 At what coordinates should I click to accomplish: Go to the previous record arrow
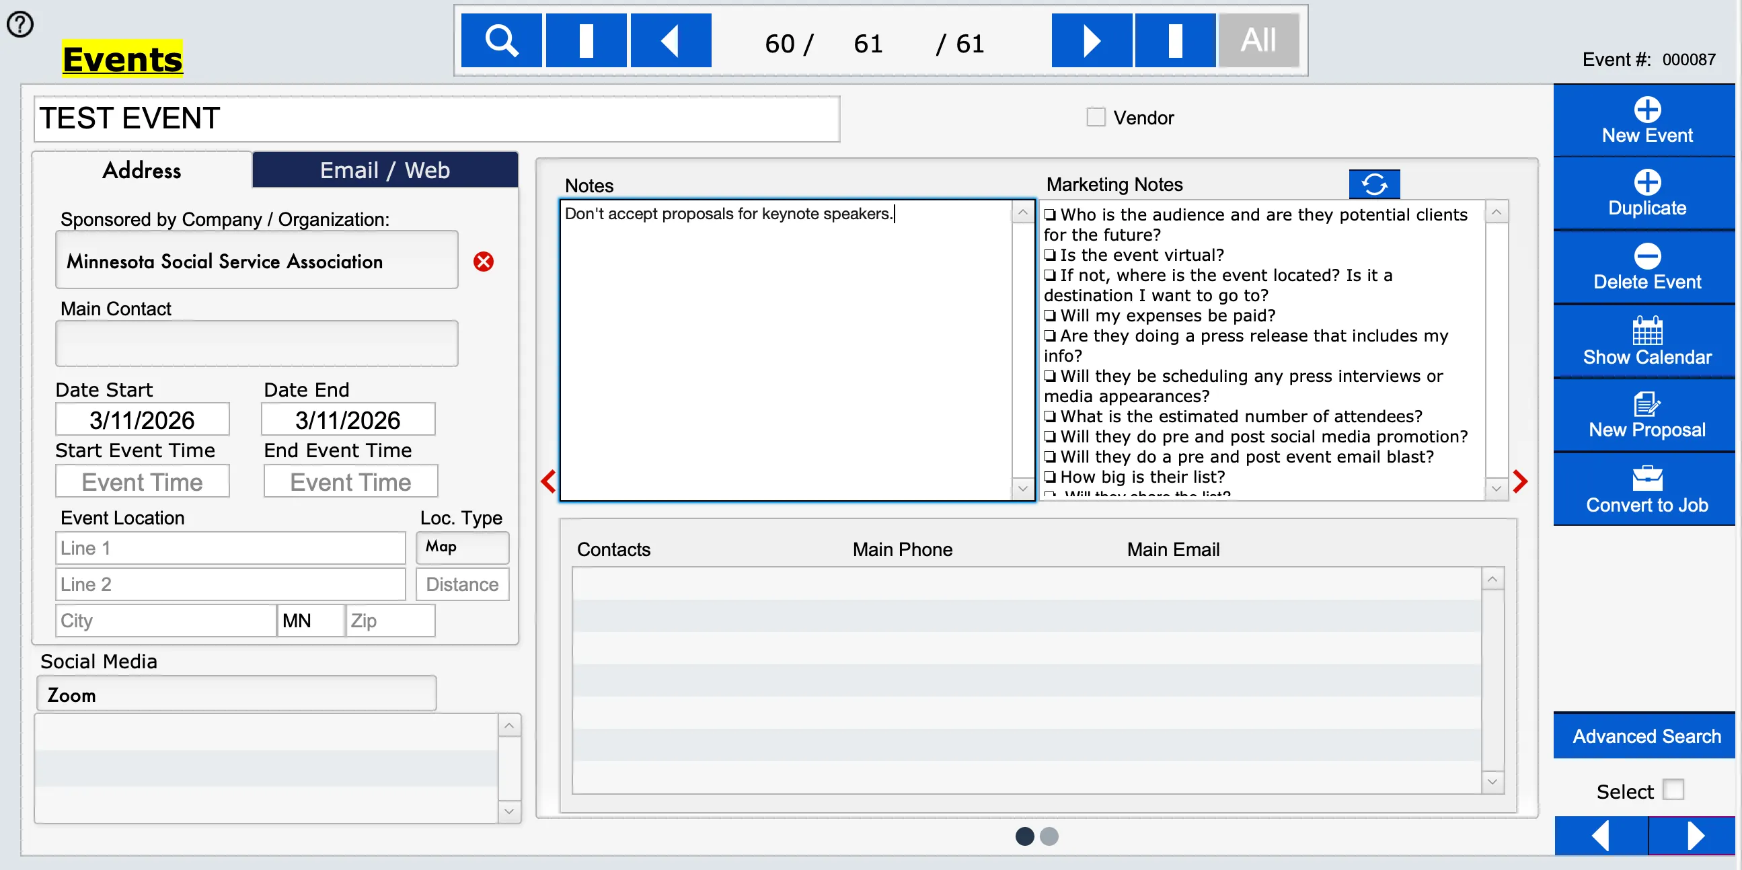tap(670, 41)
